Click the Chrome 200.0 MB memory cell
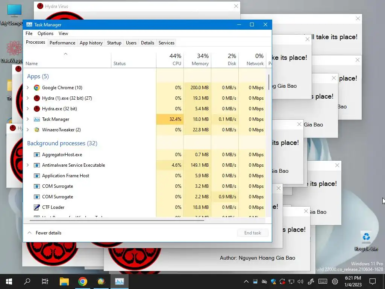Viewport: 385px width, 289px height. [x=197, y=88]
